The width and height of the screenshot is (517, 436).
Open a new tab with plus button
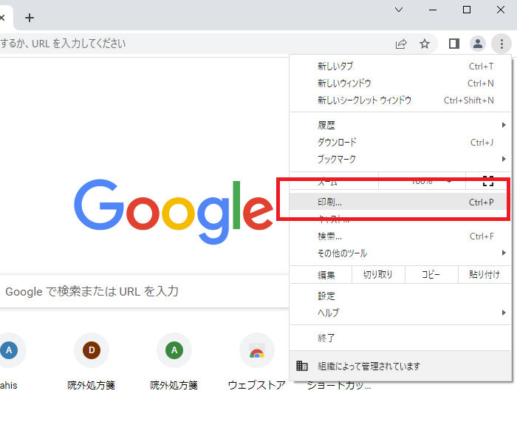(x=30, y=18)
